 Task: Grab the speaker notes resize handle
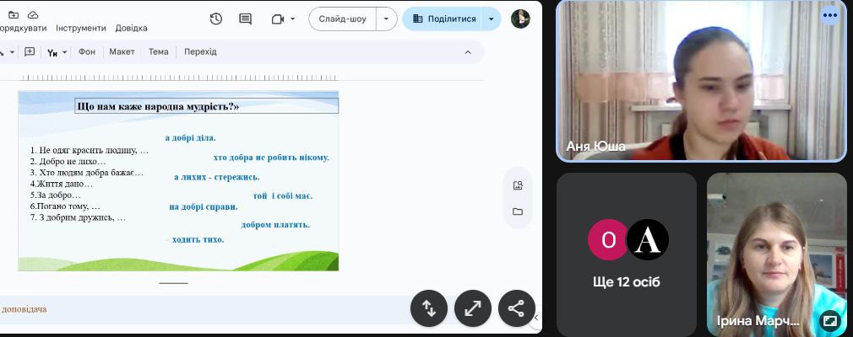(173, 283)
